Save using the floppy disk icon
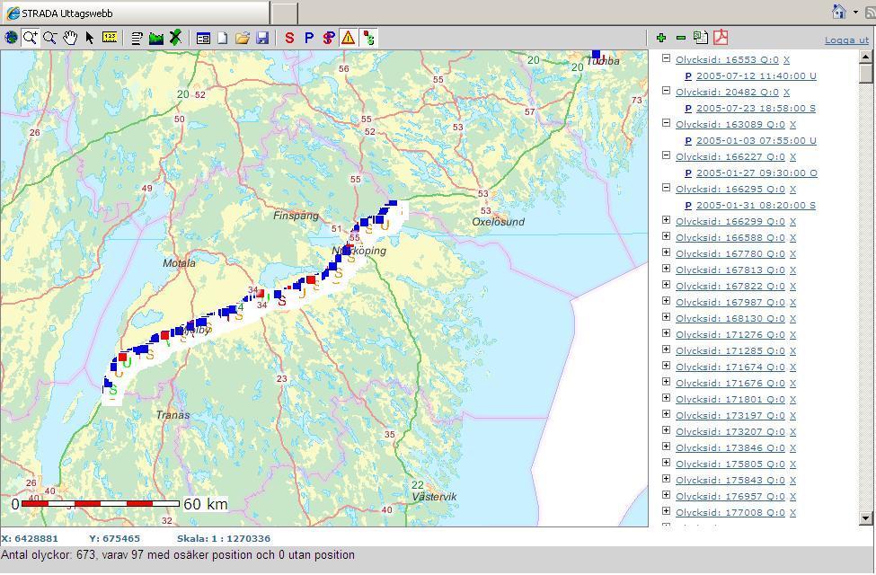The image size is (876, 575). coord(262,38)
